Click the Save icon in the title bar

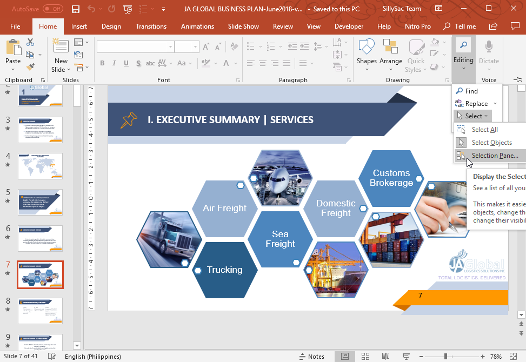point(76,9)
